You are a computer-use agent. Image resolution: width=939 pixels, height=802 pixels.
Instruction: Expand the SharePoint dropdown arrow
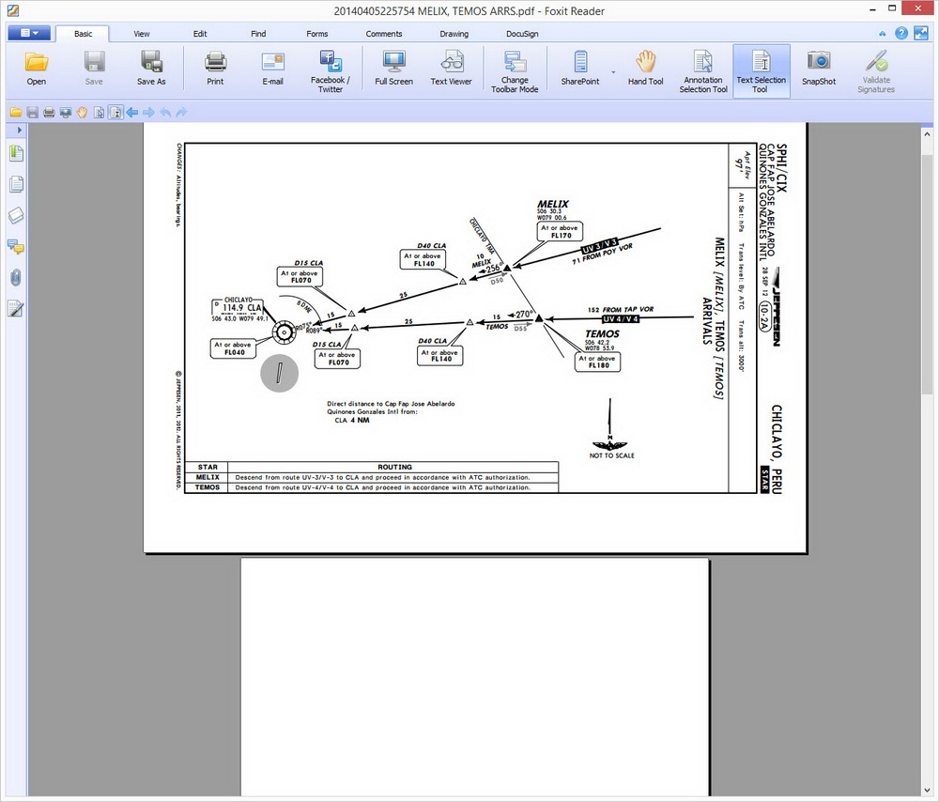613,71
